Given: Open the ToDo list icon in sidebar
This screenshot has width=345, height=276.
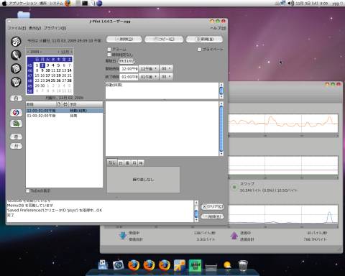Looking at the screenshot, I should click(16, 68).
